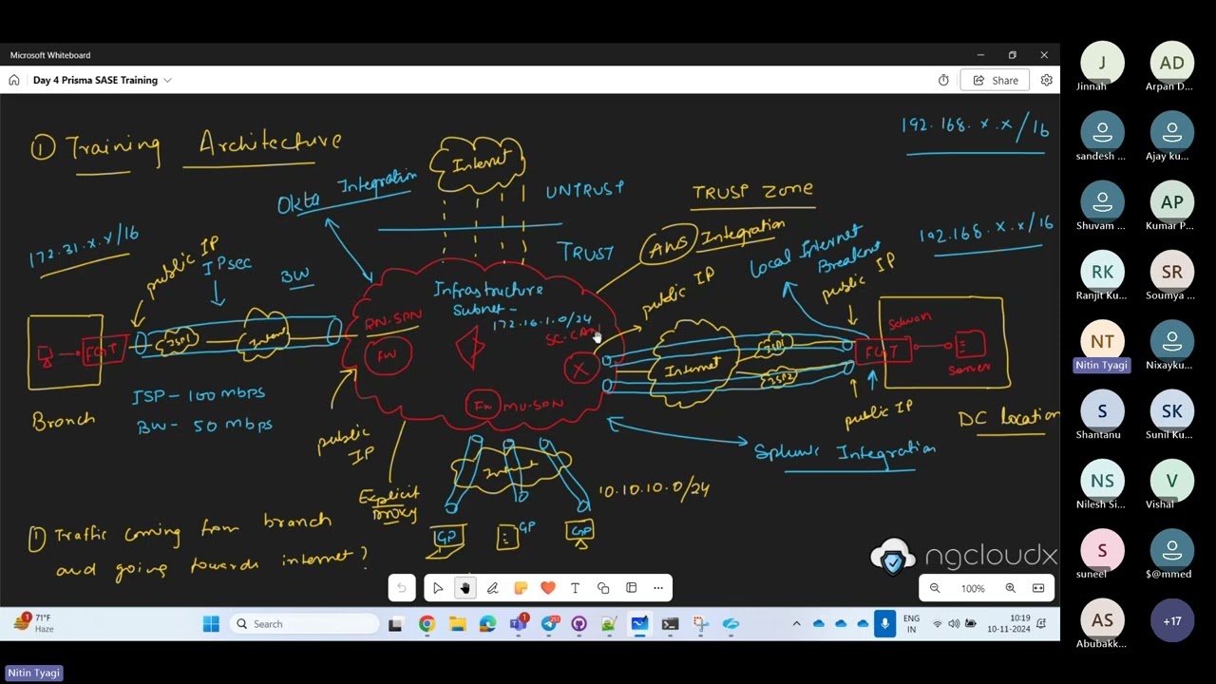Fit the whiteboard to screen

pos(1038,588)
